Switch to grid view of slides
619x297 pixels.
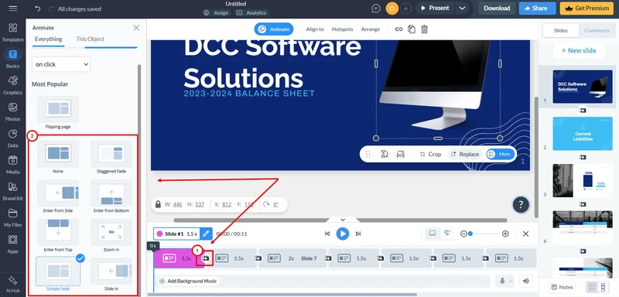click(592, 287)
